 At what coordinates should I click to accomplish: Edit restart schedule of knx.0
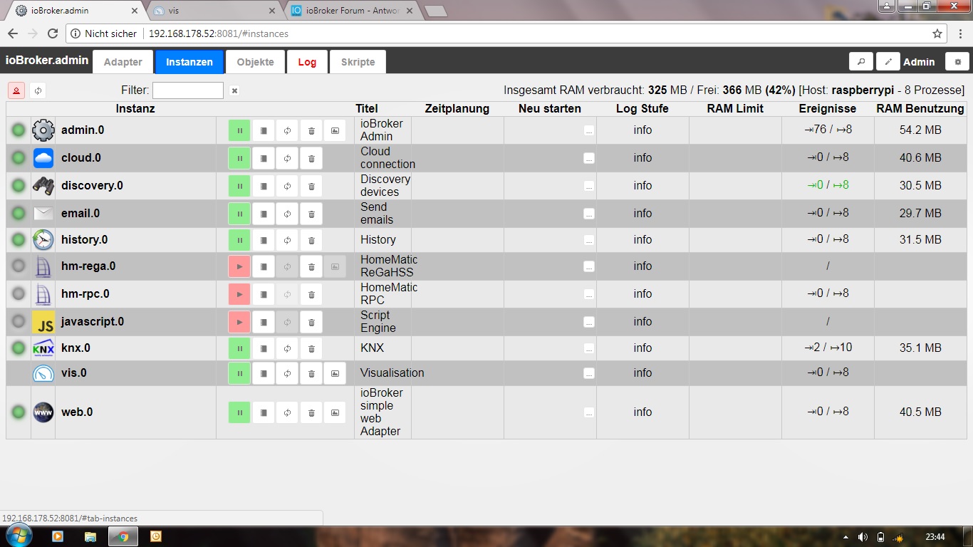(588, 348)
